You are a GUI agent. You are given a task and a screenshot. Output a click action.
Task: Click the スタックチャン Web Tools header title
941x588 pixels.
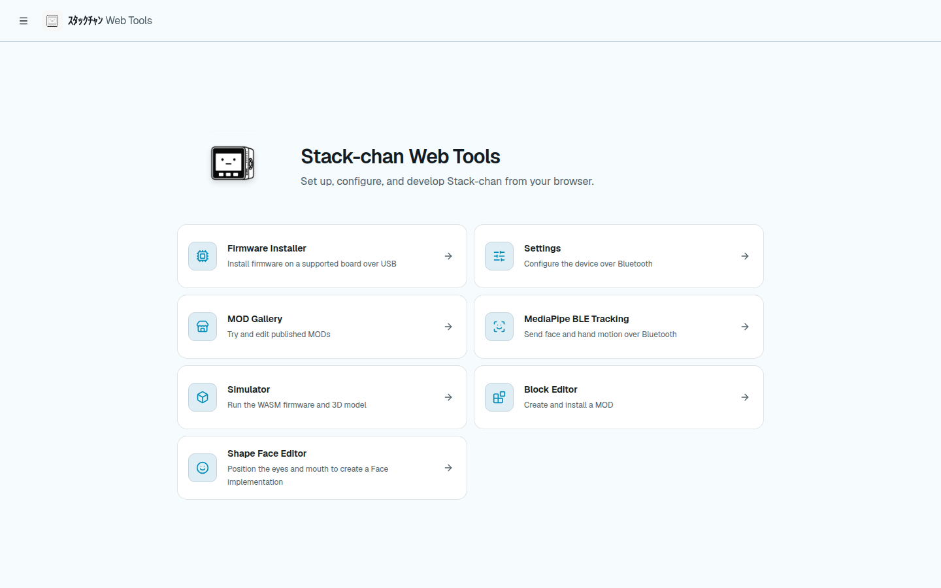[x=110, y=21]
